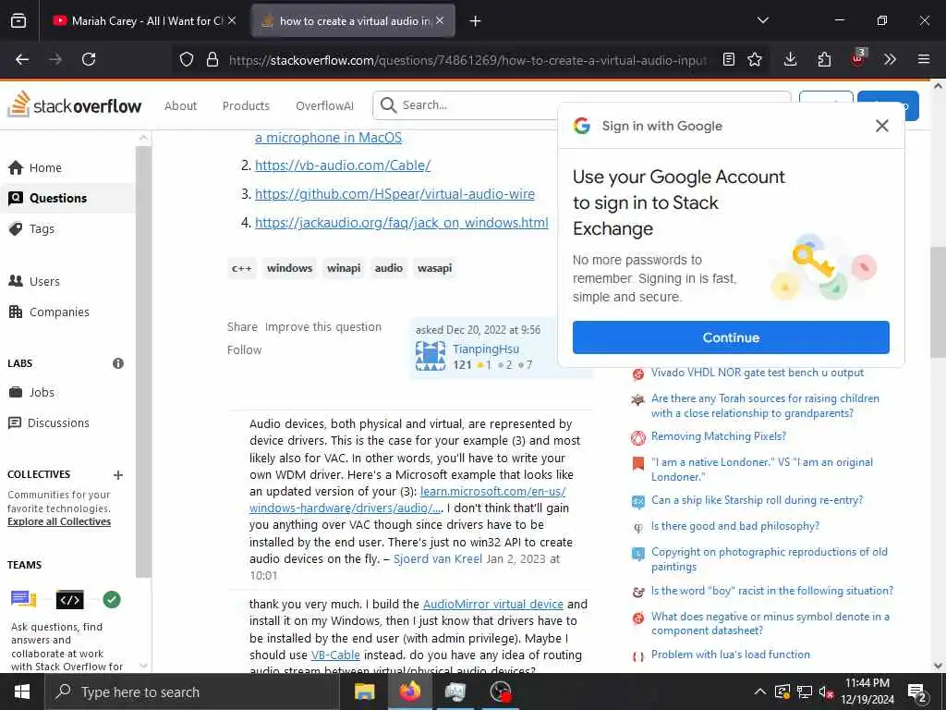Image resolution: width=946 pixels, height=710 pixels.
Task: Click the Windows Start button
Action: (22, 692)
